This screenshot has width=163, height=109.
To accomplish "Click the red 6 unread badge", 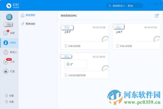I will [8, 31].
